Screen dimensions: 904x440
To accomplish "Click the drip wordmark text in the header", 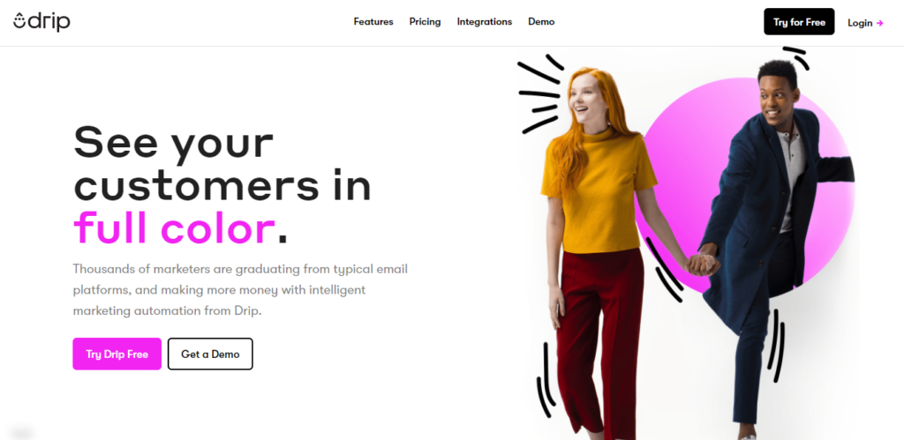I will point(49,22).
